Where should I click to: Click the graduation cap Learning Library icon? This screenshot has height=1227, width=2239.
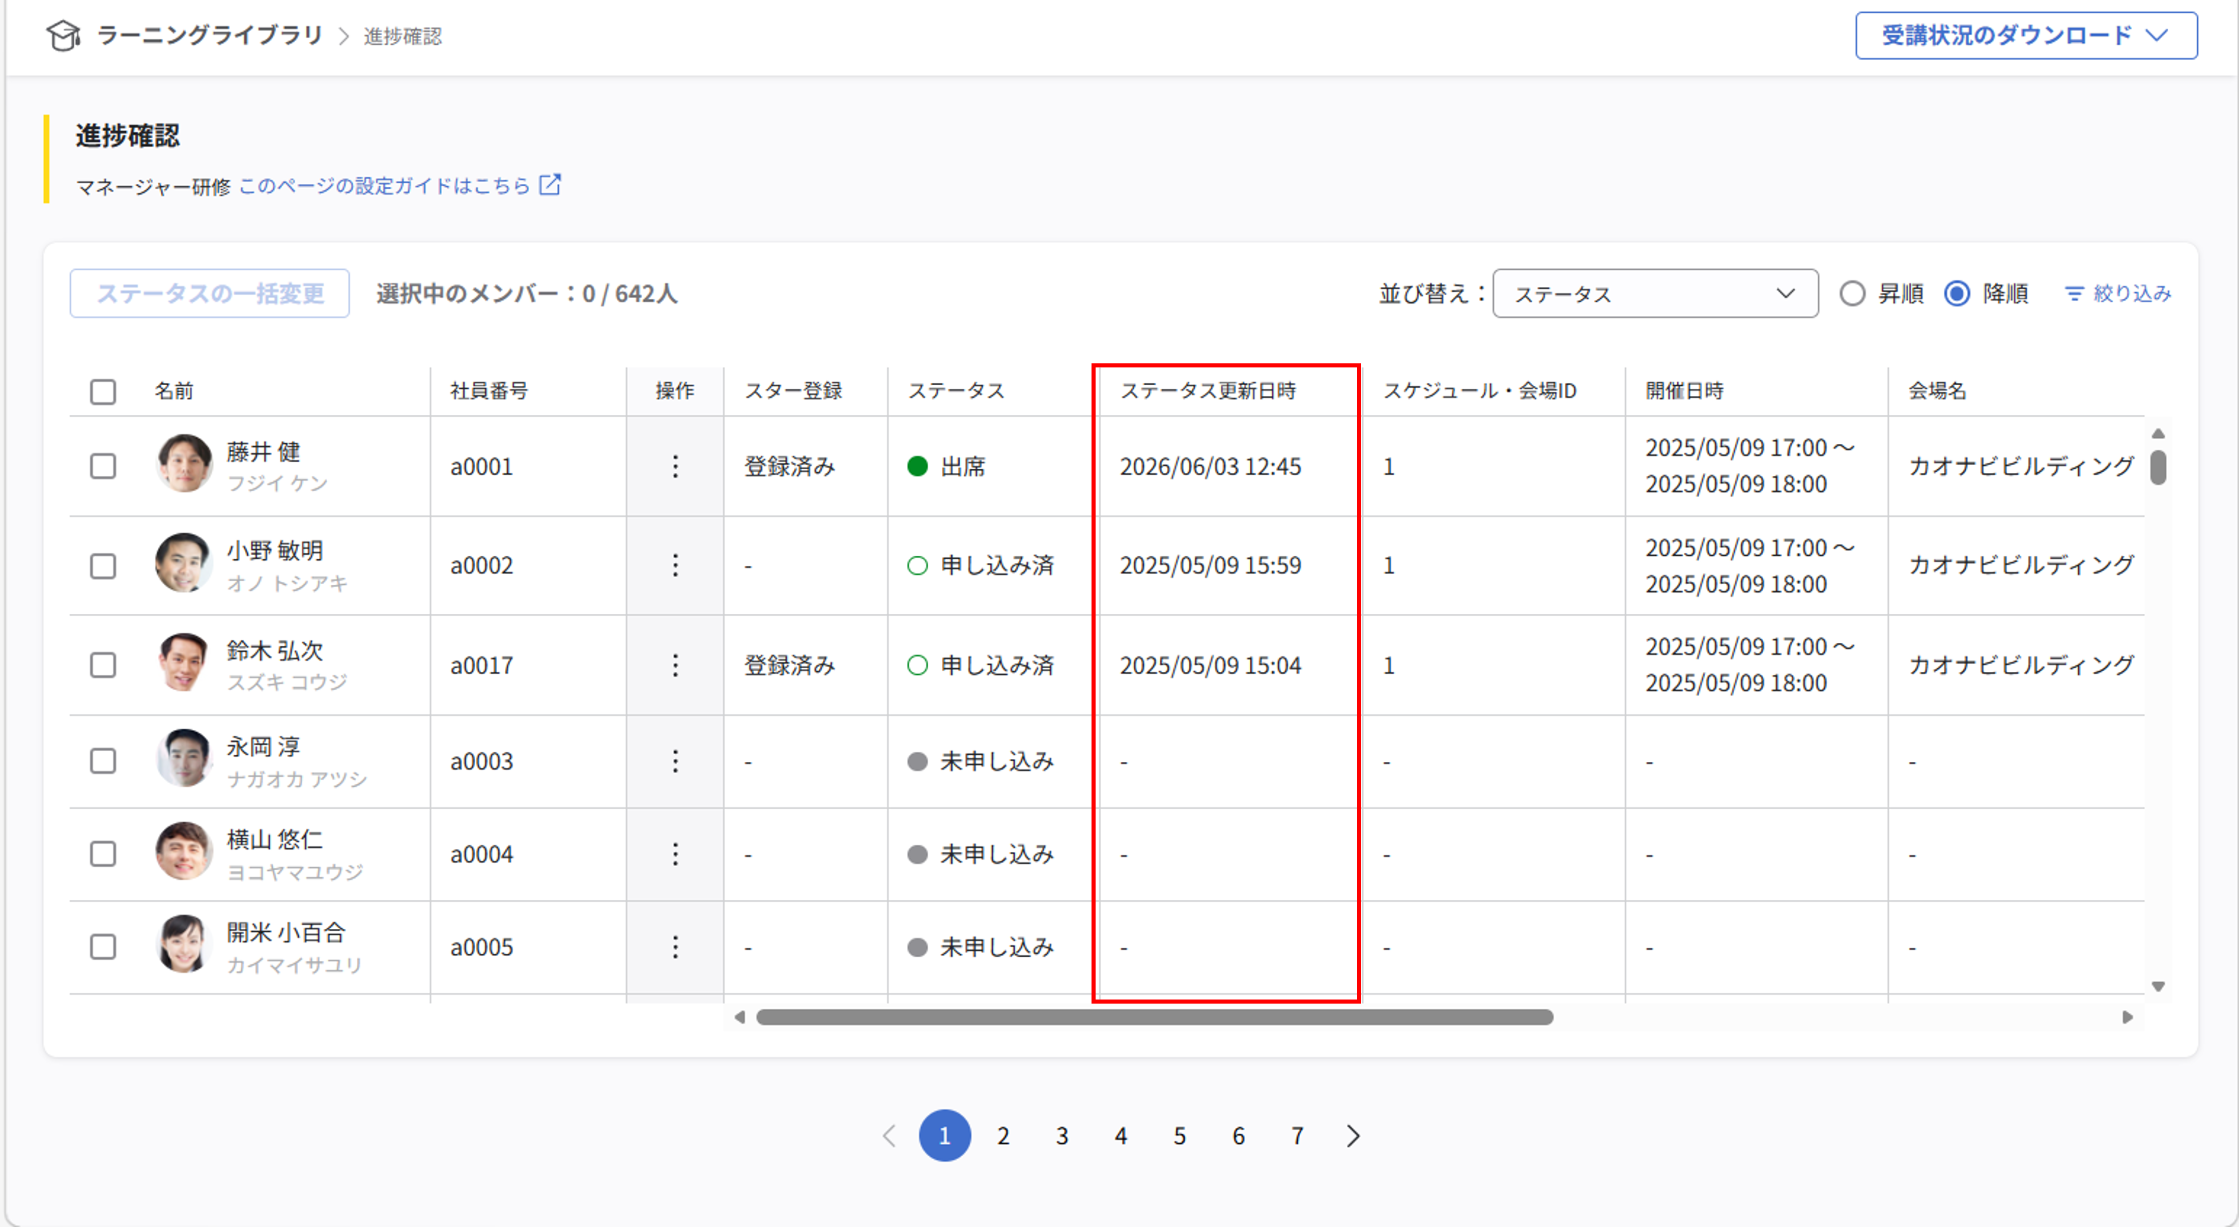[64, 36]
